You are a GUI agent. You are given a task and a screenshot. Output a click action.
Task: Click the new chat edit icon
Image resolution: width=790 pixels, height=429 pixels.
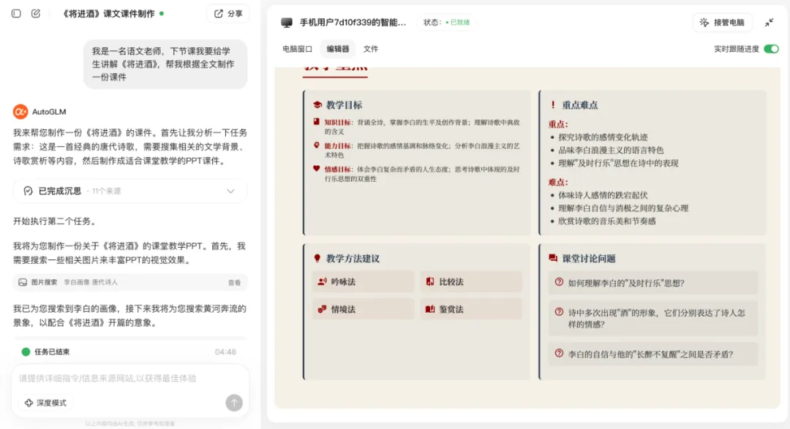(36, 13)
